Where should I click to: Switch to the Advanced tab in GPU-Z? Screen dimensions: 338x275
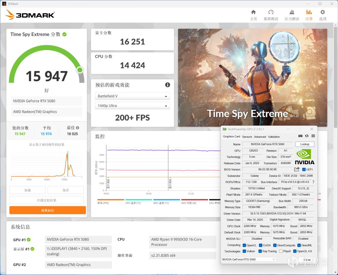pos(260,137)
